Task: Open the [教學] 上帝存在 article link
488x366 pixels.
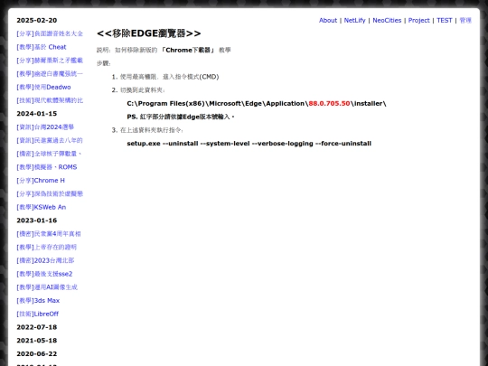Action: [47, 247]
